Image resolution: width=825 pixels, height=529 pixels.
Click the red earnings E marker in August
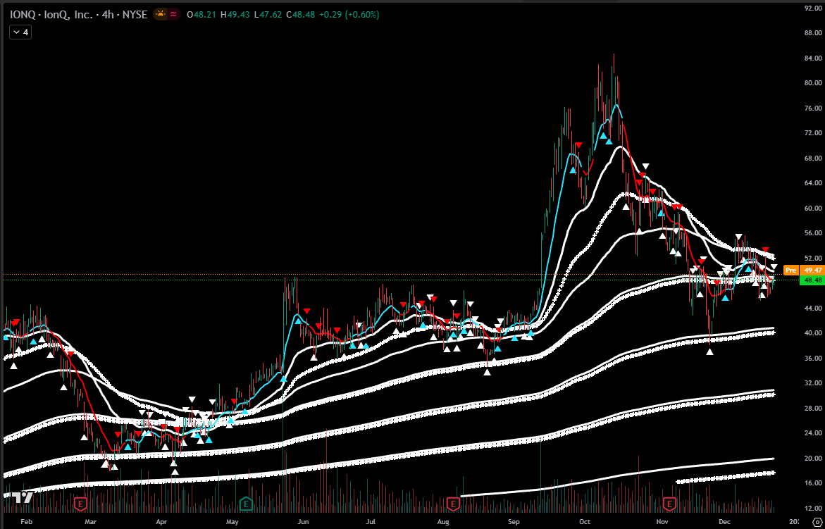453,504
